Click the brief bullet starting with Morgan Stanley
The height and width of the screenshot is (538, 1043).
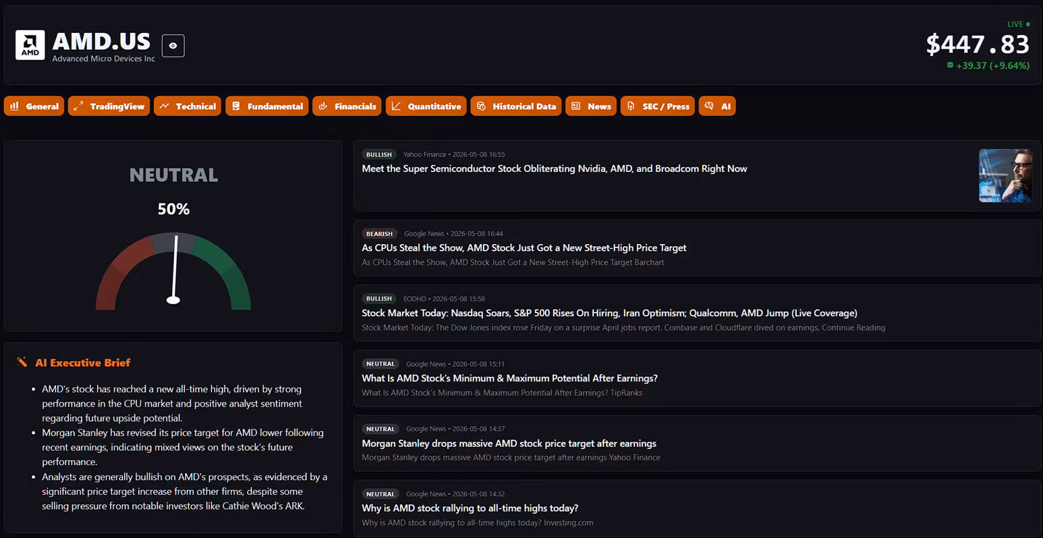pos(182,447)
